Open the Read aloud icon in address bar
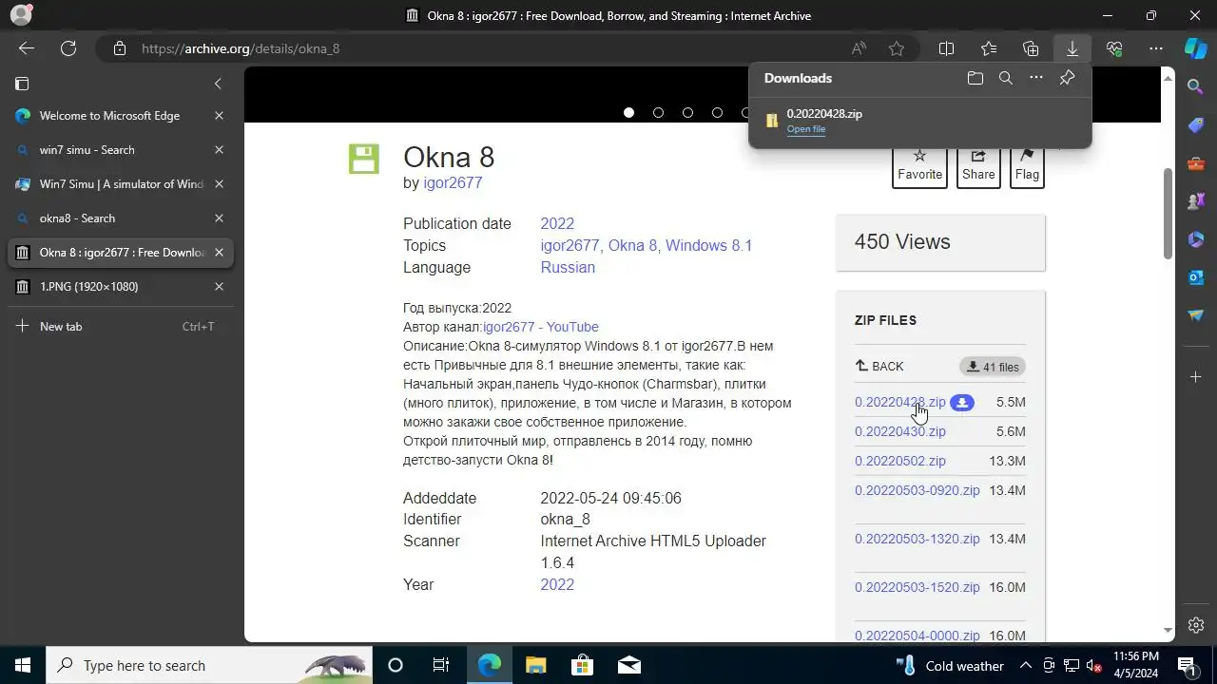1217x684 pixels. [x=859, y=48]
